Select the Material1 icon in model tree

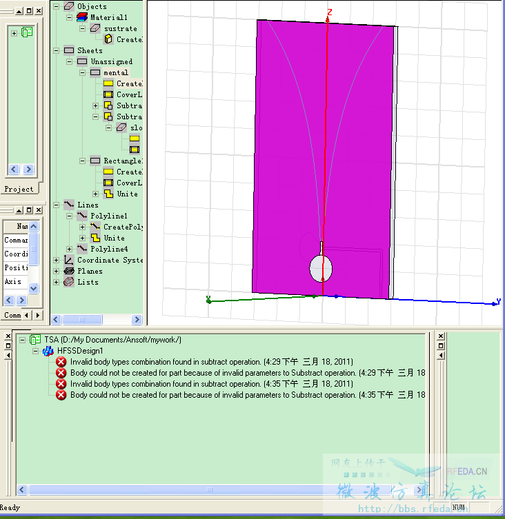click(x=82, y=17)
